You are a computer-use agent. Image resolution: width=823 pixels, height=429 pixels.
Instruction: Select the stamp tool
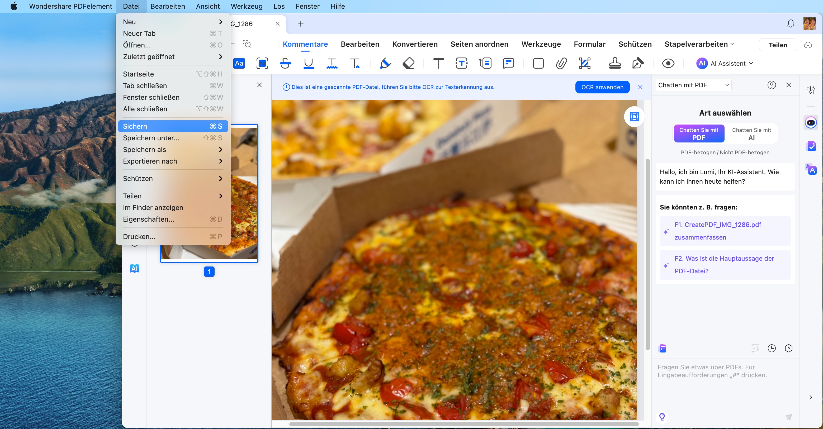click(615, 63)
